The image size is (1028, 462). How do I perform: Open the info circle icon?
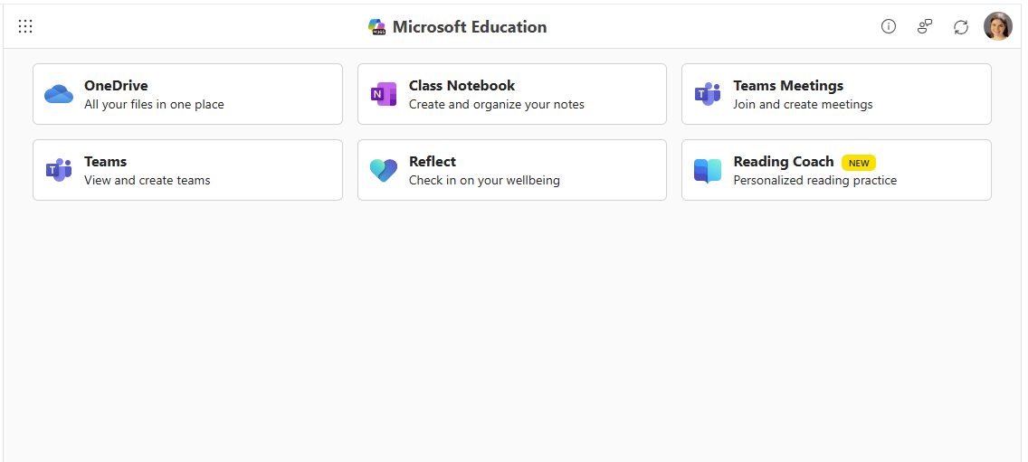click(889, 27)
